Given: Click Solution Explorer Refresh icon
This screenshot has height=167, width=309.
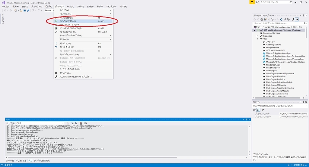Looking at the screenshot, I should pyautogui.click(x=281, y=20).
